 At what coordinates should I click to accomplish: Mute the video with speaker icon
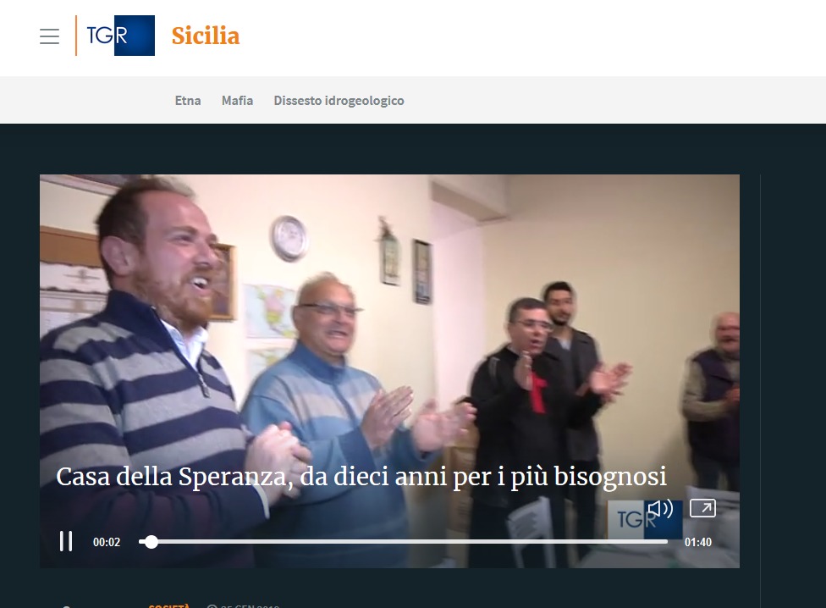pyautogui.click(x=660, y=509)
